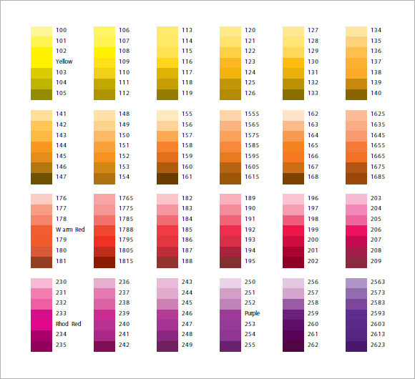Viewport: 415px width, 379px height.
Task: Click the number label 148
Action: point(124,114)
